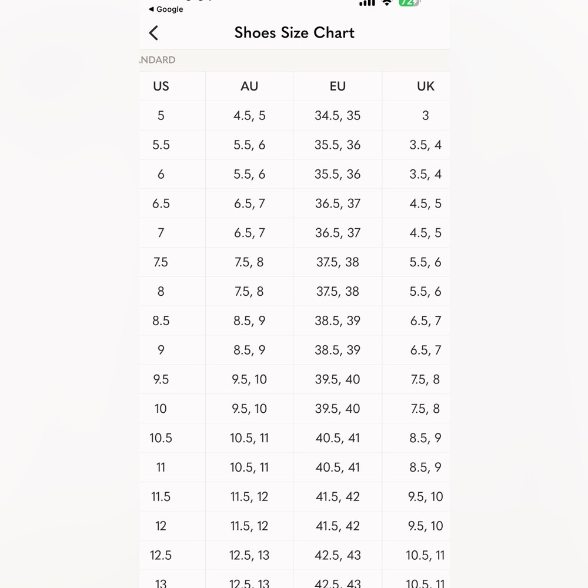Click the Shoes Size Chart title
588x588 pixels.
[x=294, y=33]
